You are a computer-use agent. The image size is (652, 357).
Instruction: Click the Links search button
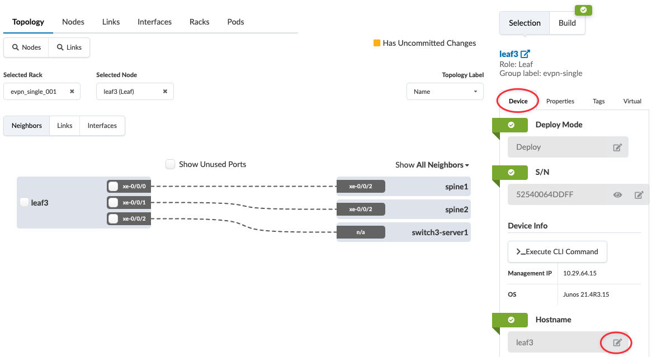[x=69, y=47]
